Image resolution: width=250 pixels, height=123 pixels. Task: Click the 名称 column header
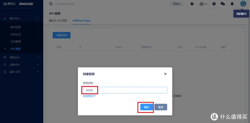59,47
